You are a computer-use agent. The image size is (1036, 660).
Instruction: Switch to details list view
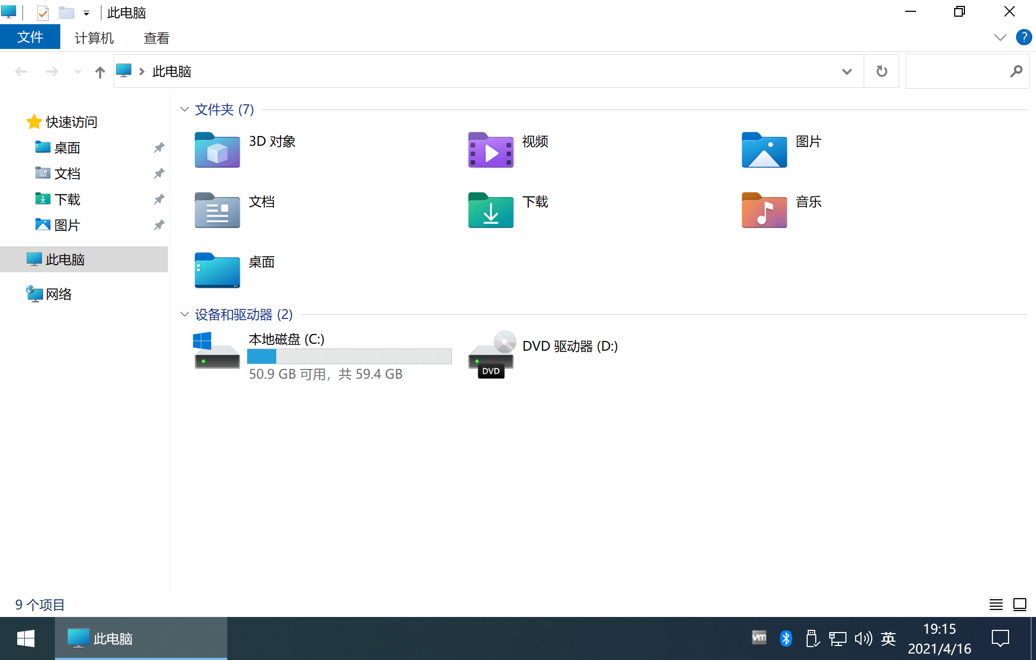996,605
